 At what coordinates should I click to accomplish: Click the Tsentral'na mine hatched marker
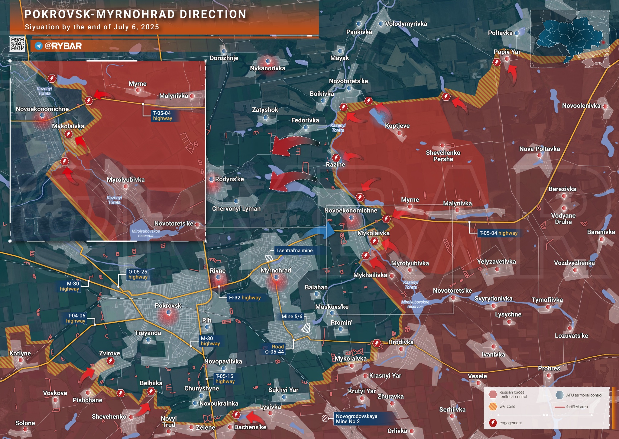[268, 258]
